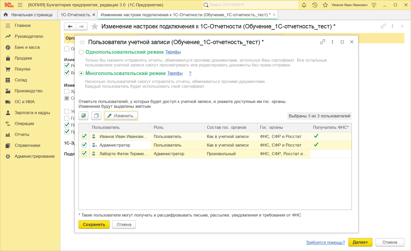Click Отмена button in users dialog

[124, 225]
